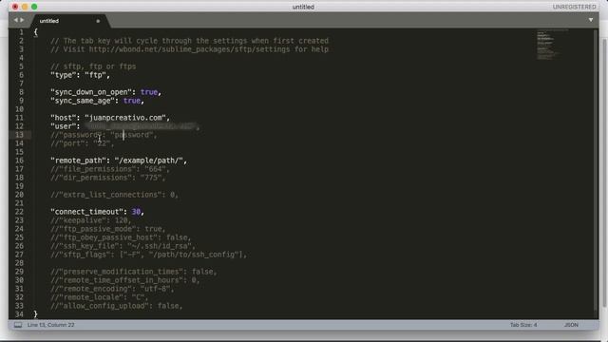The height and width of the screenshot is (342, 608).
Task: Click the dir_permissions 775 comment
Action: (x=108, y=178)
